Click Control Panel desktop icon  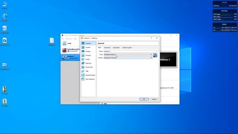(x=5, y=66)
